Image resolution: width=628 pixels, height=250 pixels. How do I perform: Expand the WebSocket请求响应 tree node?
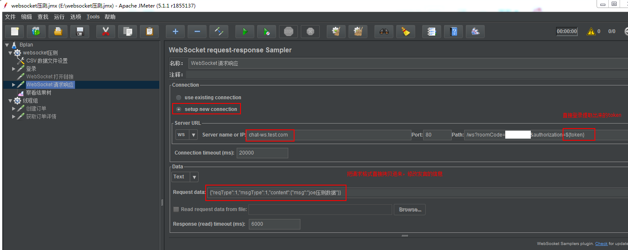click(x=13, y=85)
